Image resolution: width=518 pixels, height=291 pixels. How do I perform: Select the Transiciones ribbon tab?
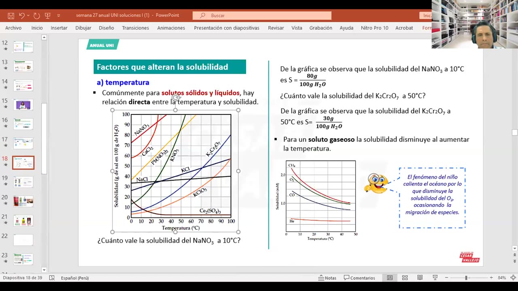click(136, 28)
